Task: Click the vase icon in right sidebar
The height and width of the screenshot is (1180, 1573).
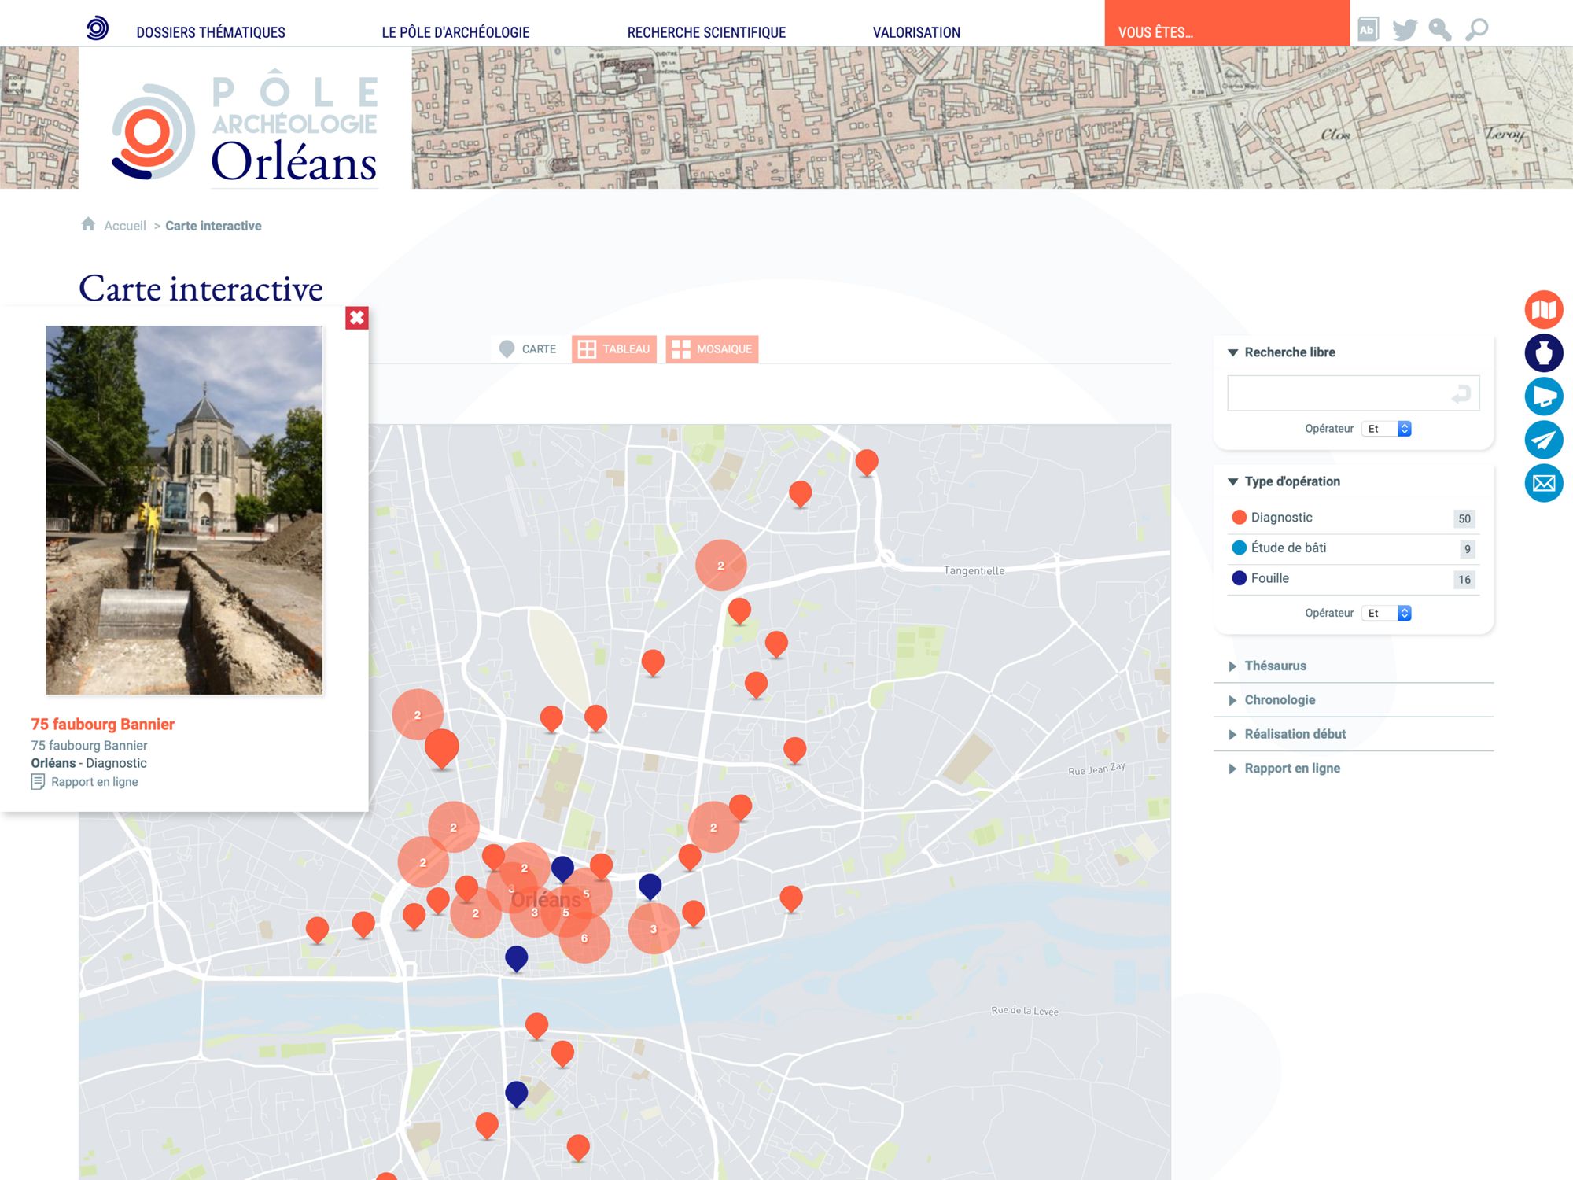Action: [x=1543, y=353]
